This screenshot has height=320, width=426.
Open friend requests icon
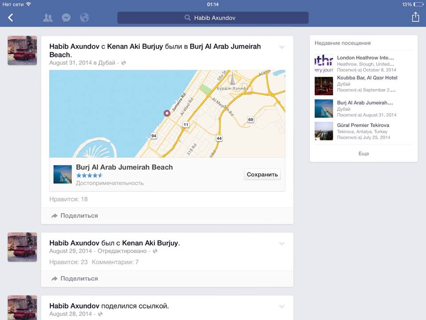pyautogui.click(x=48, y=18)
